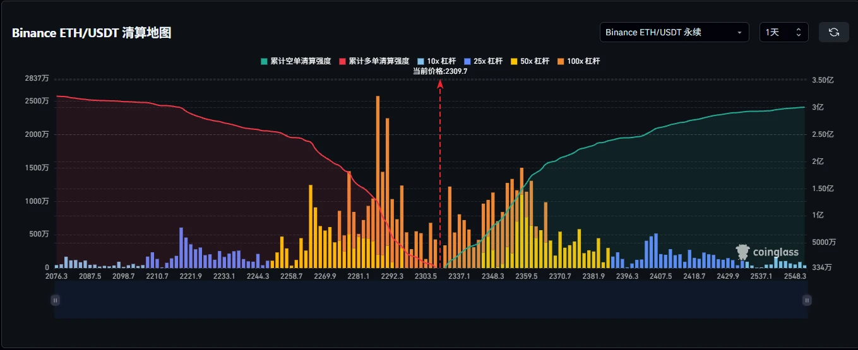Click the green 累计空单 legend swatch
Viewport: 858px width, 350px height.
(x=264, y=61)
